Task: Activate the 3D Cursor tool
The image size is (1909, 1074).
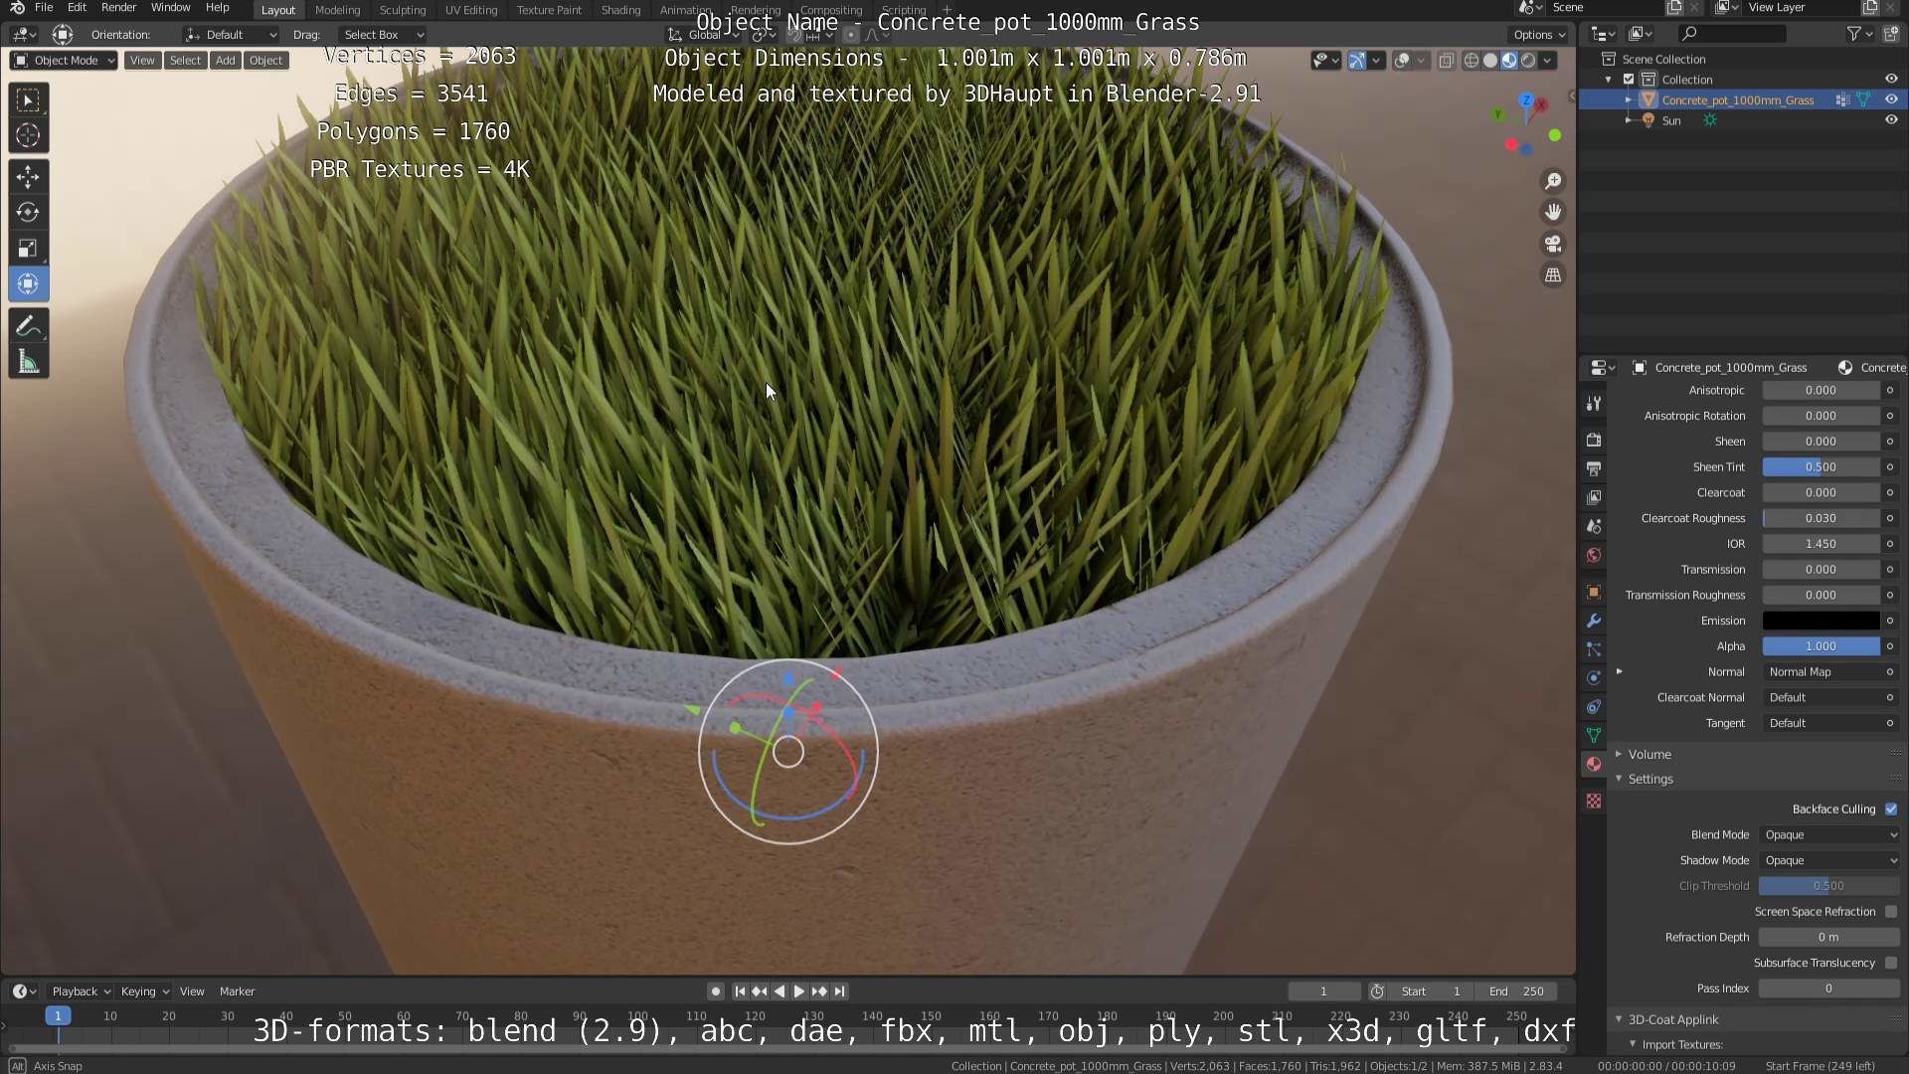Action: tap(28, 135)
